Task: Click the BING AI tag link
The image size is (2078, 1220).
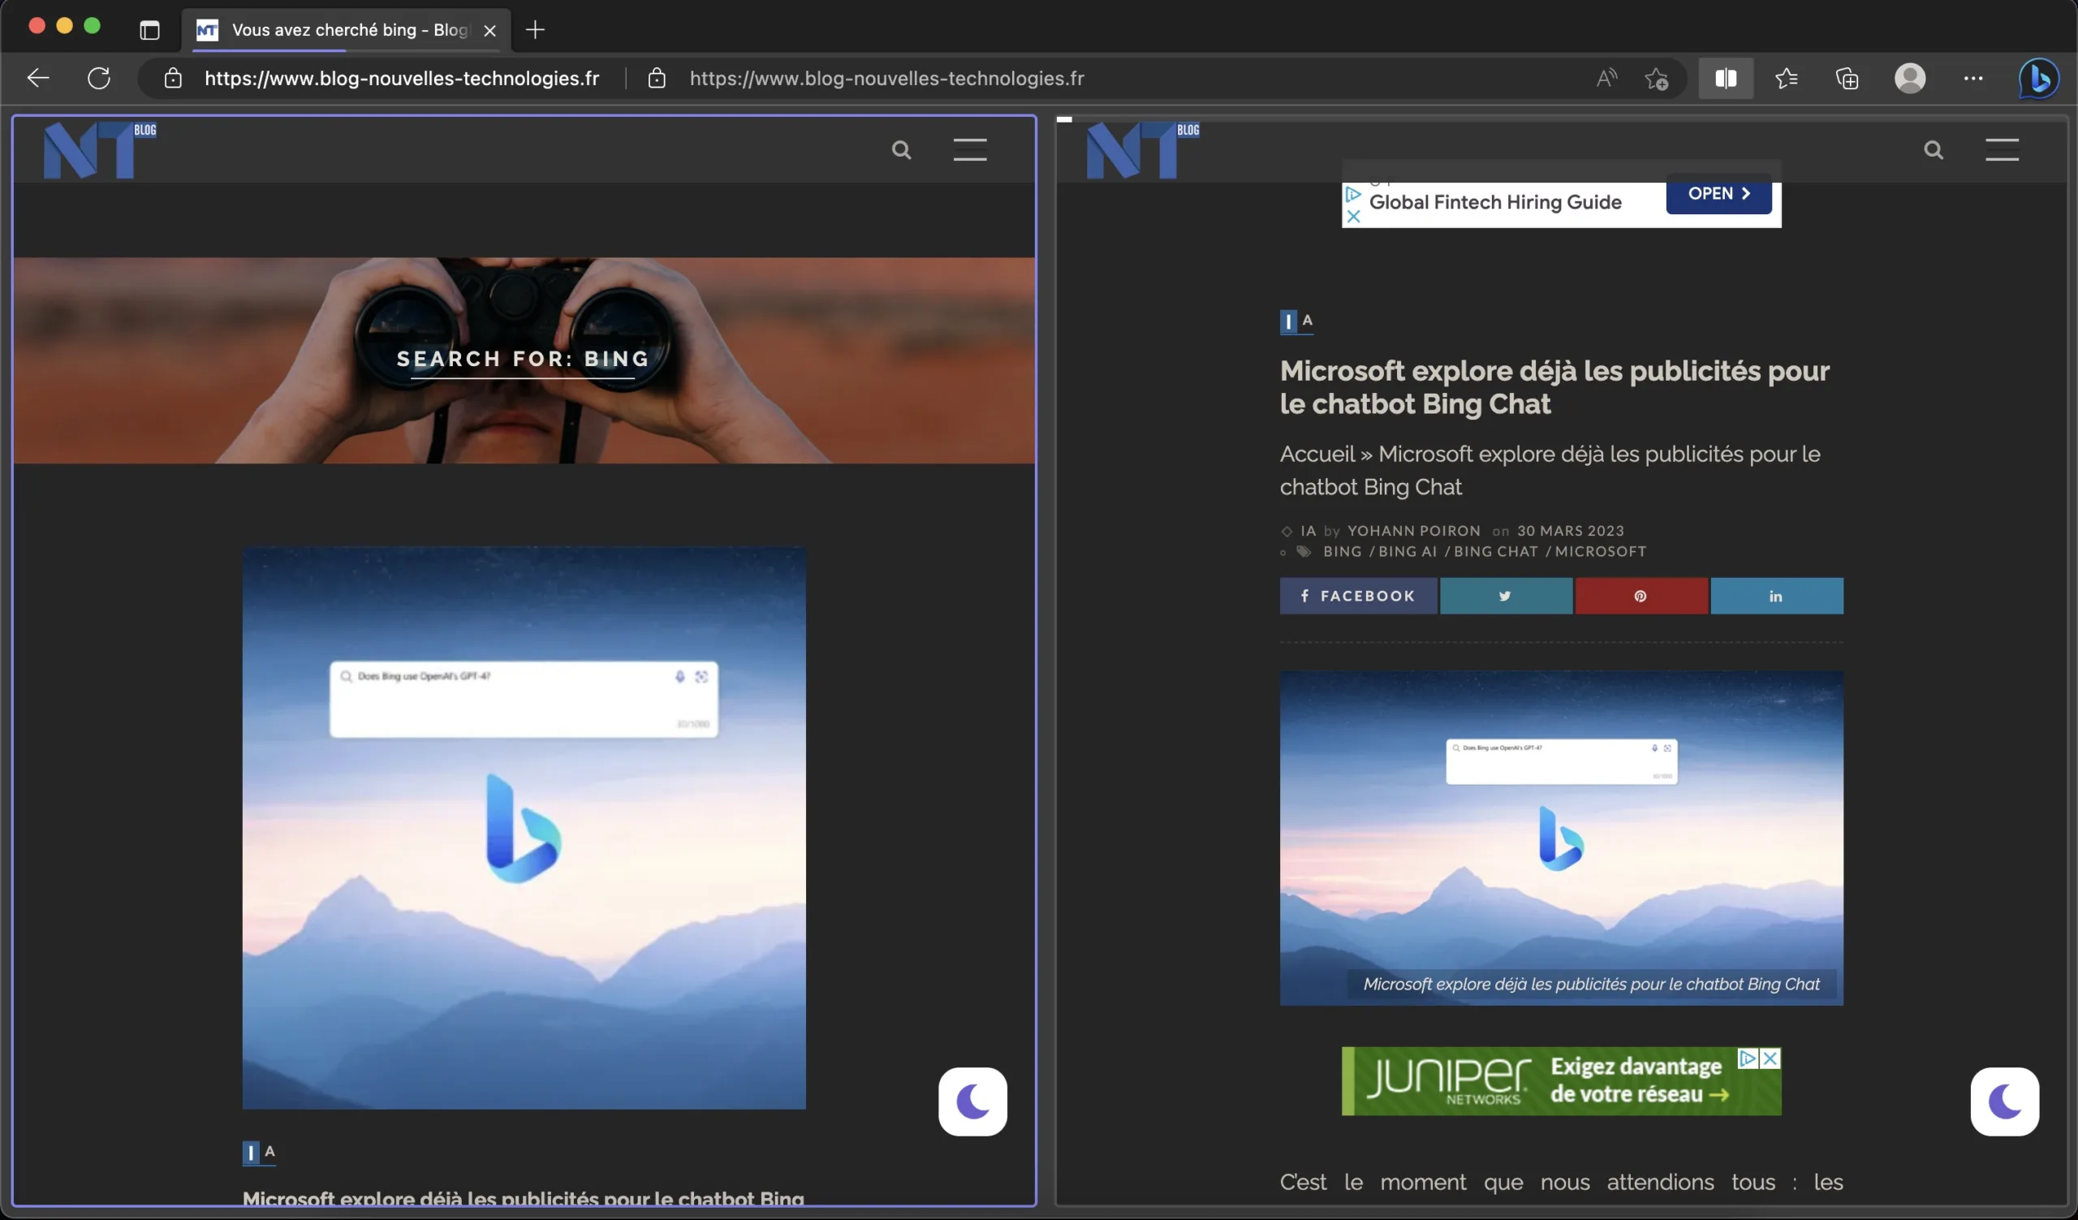Action: coord(1408,551)
